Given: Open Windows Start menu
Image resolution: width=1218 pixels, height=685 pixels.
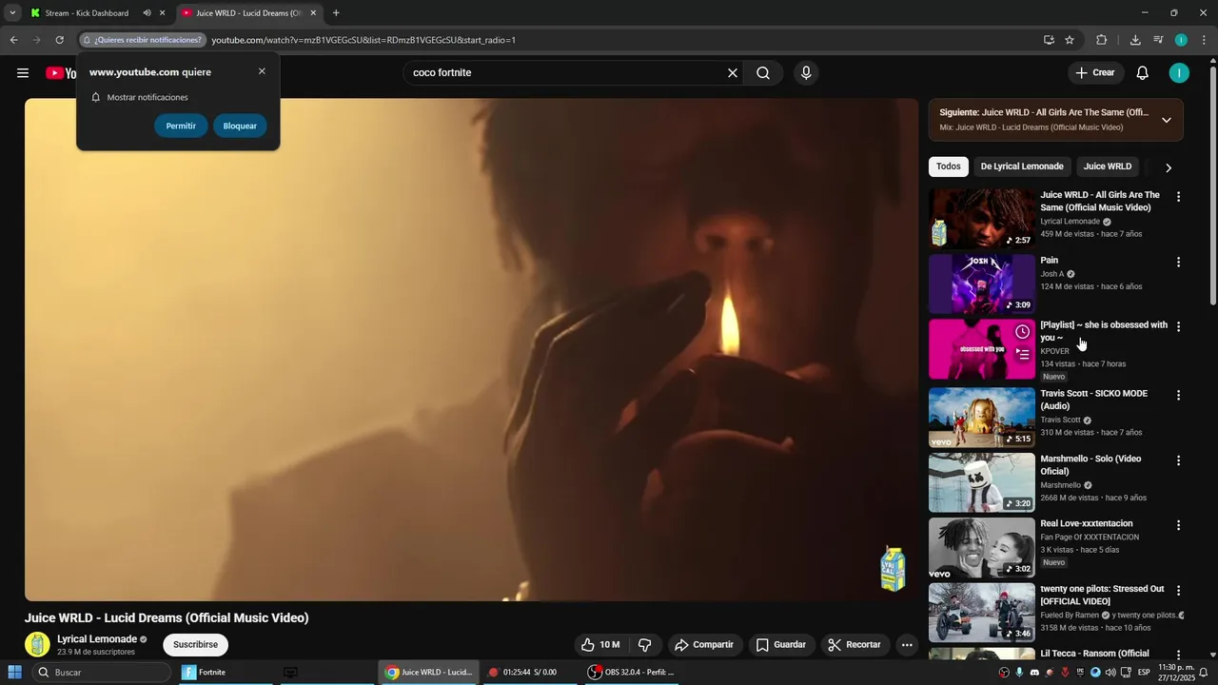Looking at the screenshot, I should pyautogui.click(x=14, y=673).
